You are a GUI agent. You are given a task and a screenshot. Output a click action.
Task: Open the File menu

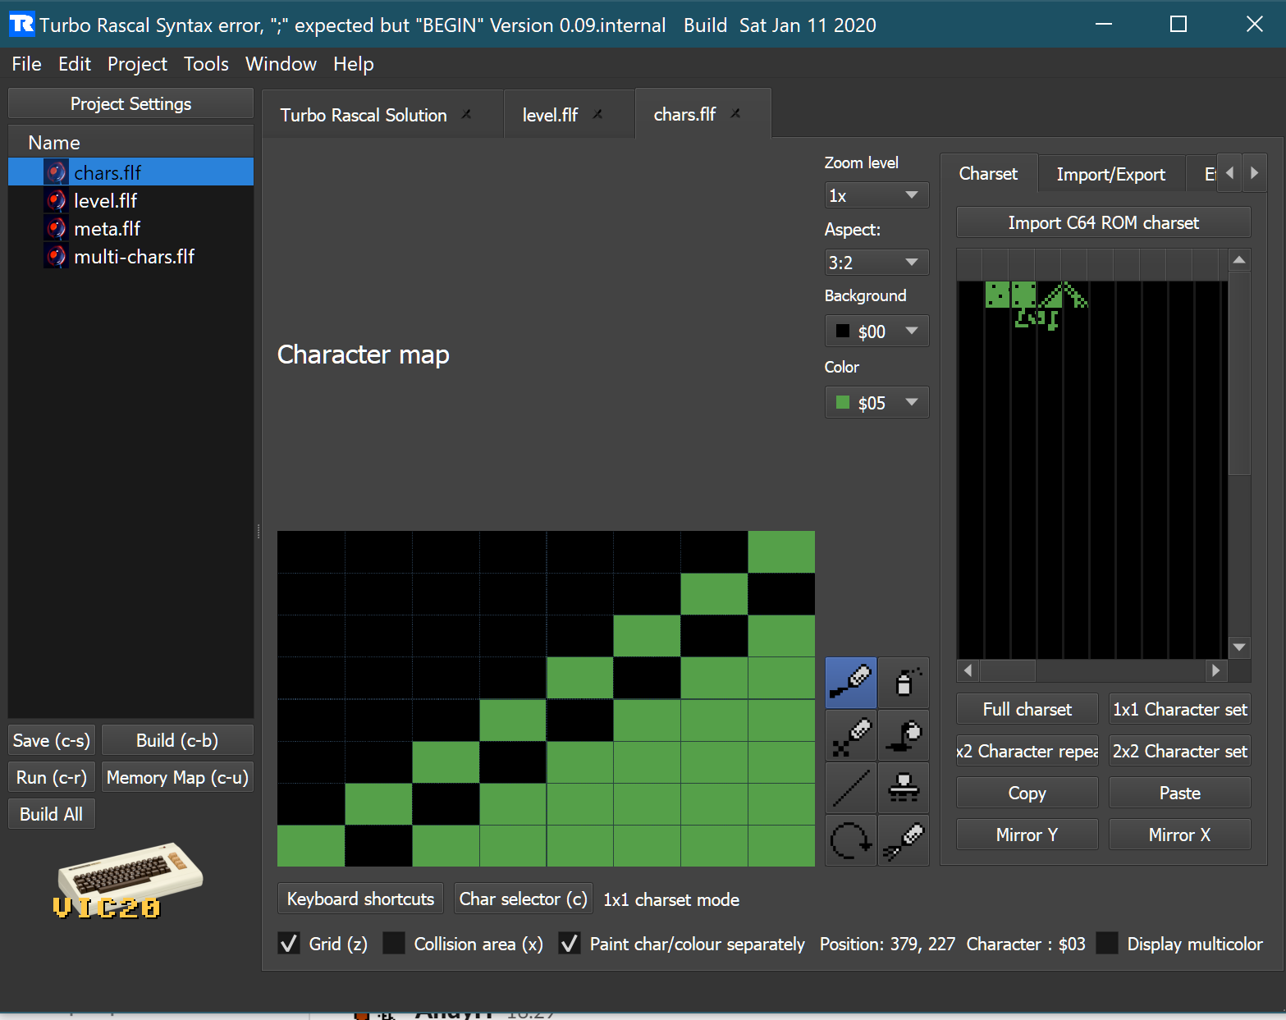(26, 64)
